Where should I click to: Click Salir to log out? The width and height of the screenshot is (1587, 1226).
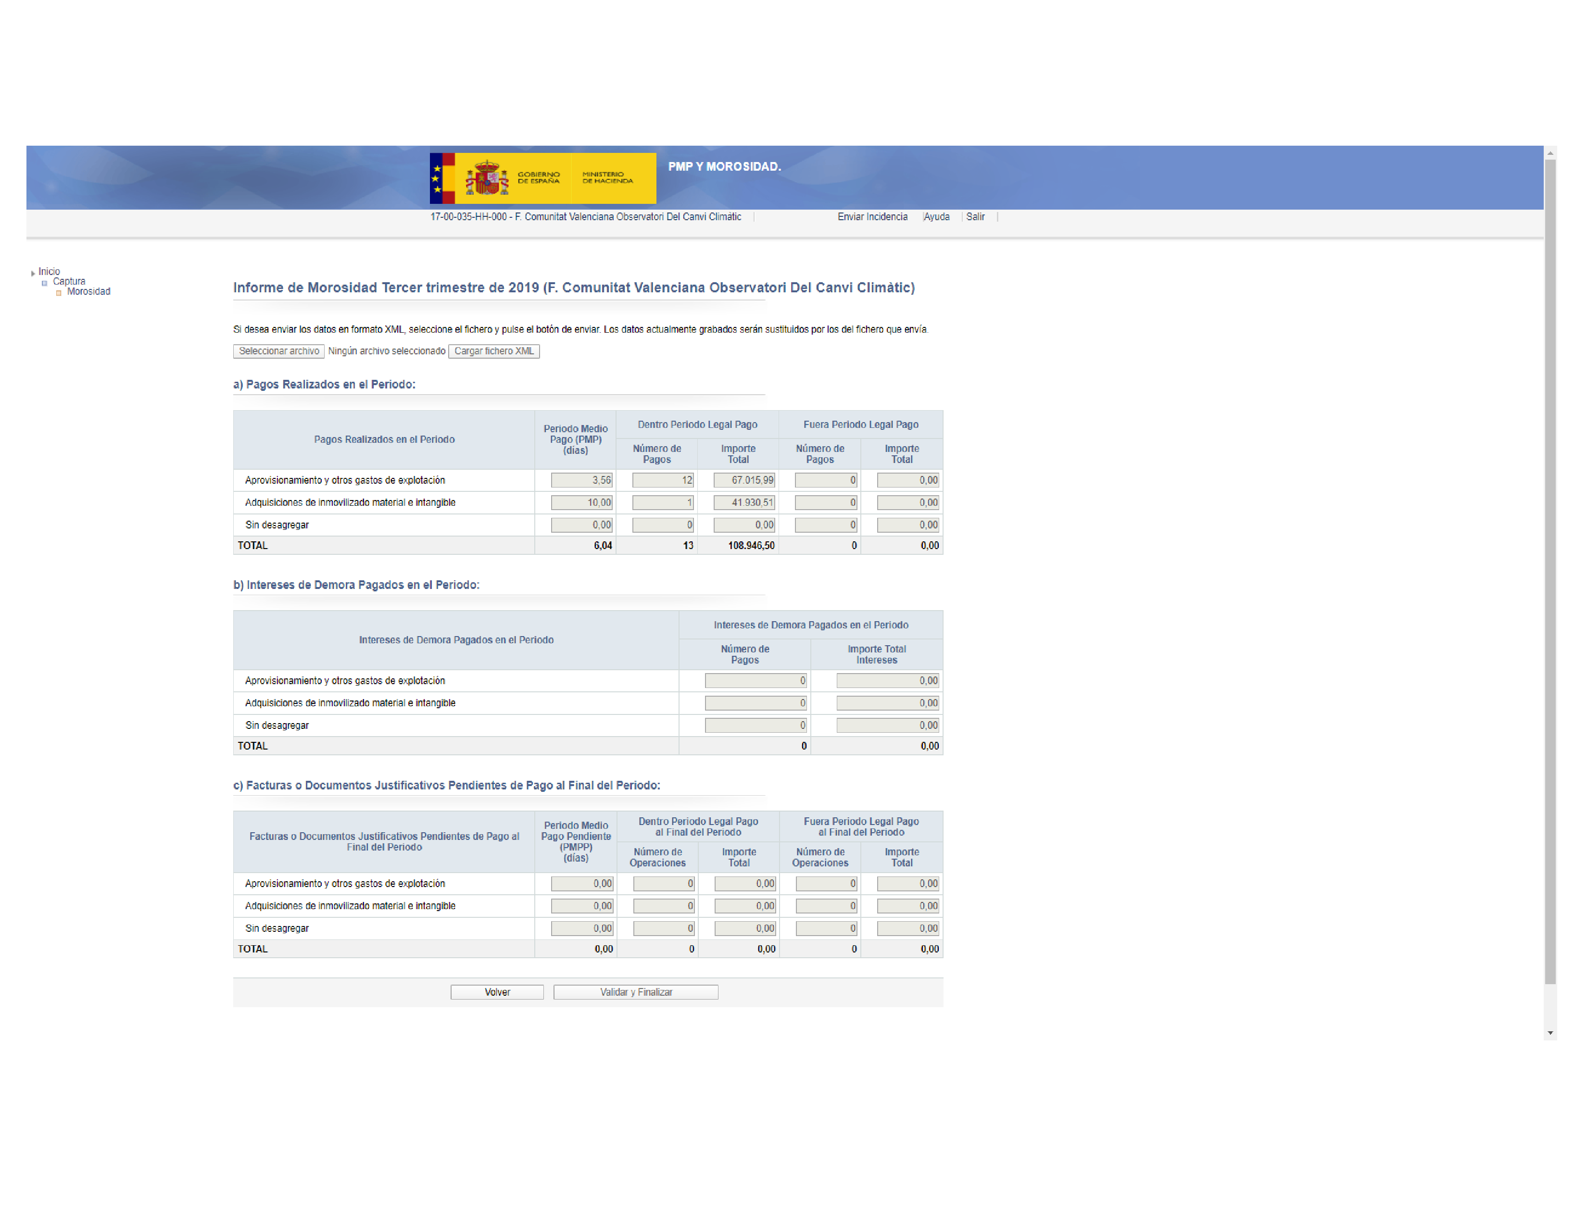point(975,216)
